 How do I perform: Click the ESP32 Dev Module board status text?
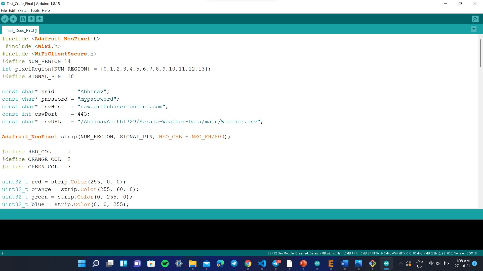pos(372,253)
